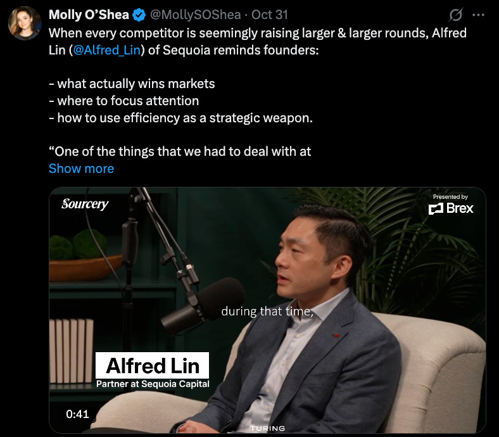Click the 'Presented by' label
Viewport: 499px width, 437px height.
click(x=450, y=197)
